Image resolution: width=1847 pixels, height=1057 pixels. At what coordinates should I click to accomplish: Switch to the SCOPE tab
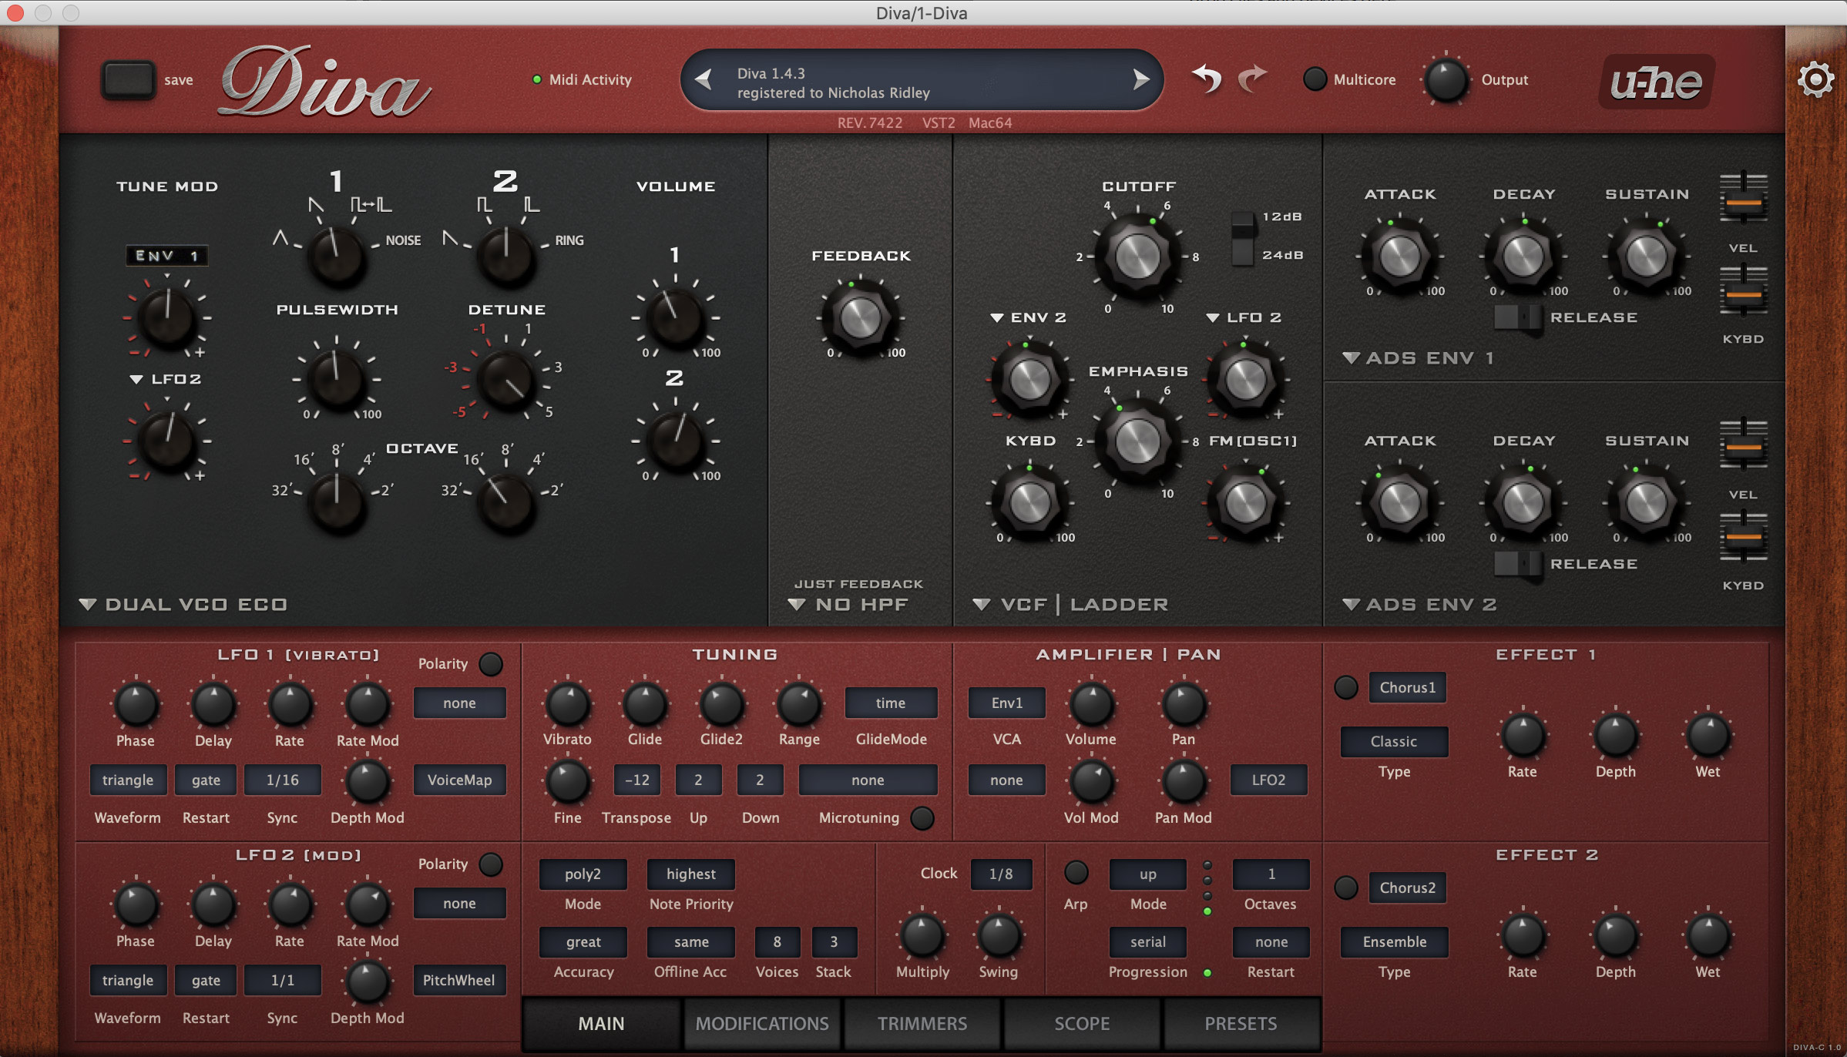(1082, 1023)
